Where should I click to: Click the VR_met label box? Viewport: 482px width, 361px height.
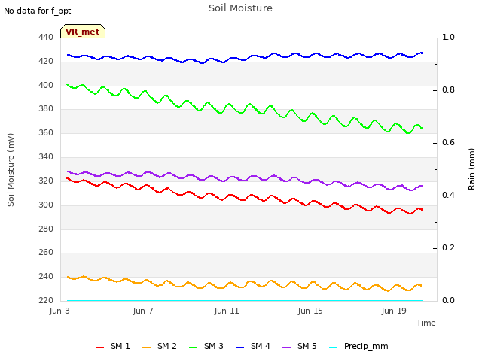83,32
